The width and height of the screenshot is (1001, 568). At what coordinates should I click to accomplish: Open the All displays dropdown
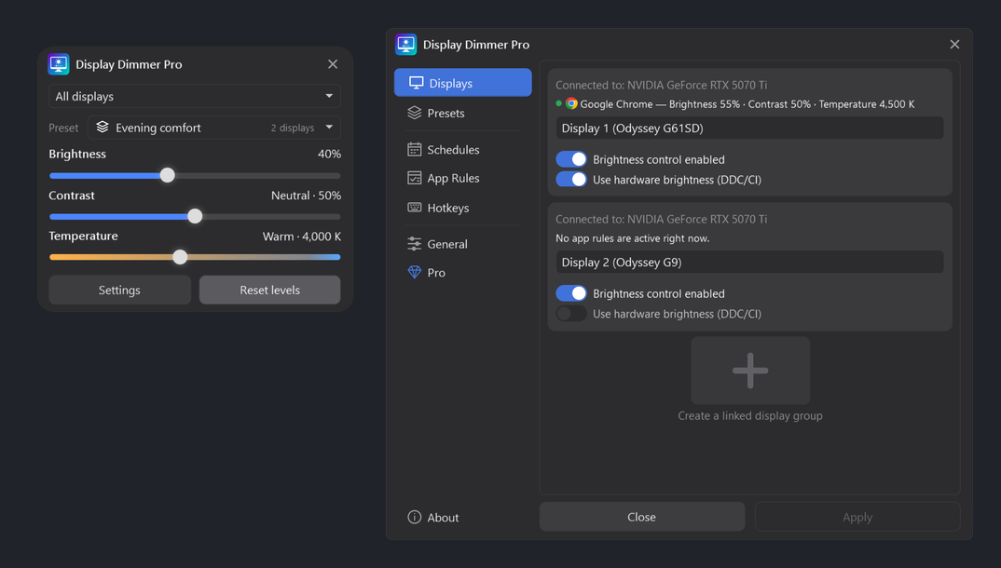click(x=195, y=96)
